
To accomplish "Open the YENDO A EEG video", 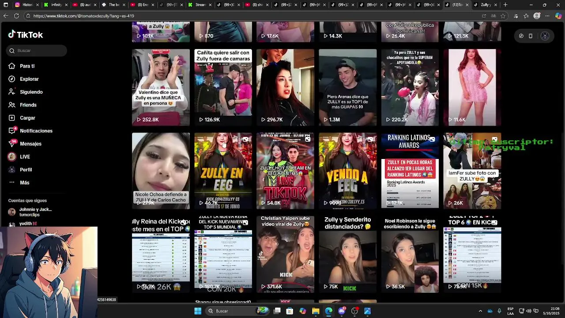I will (x=348, y=171).
